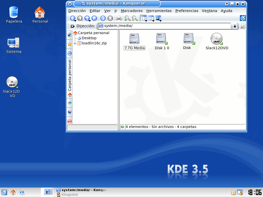Open the 7.7G Media drive
Viewport: 263px width, 197px height.
[134, 42]
